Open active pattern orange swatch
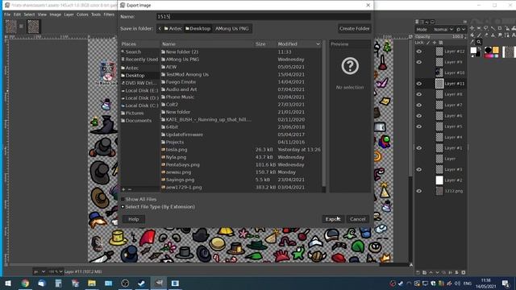Image resolution: width=516 pixels, height=290 pixels. point(496,50)
